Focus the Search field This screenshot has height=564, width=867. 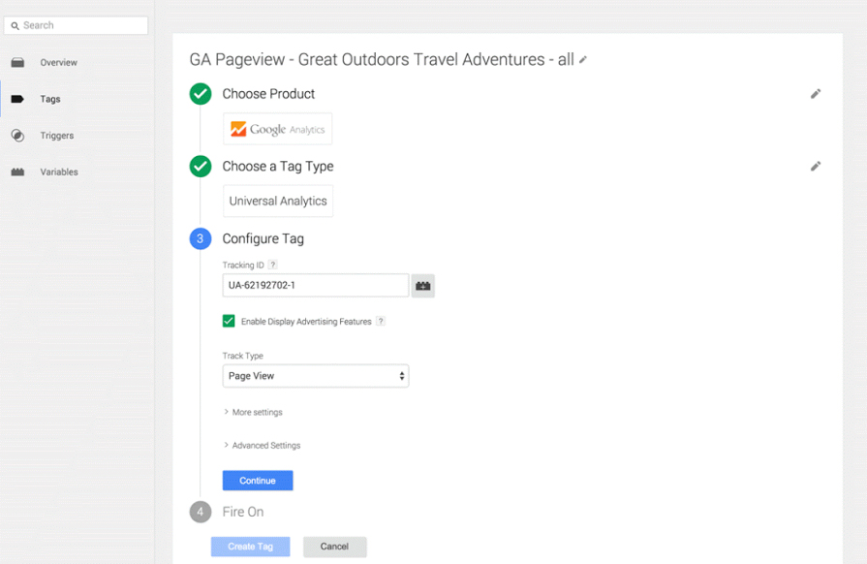point(77,25)
